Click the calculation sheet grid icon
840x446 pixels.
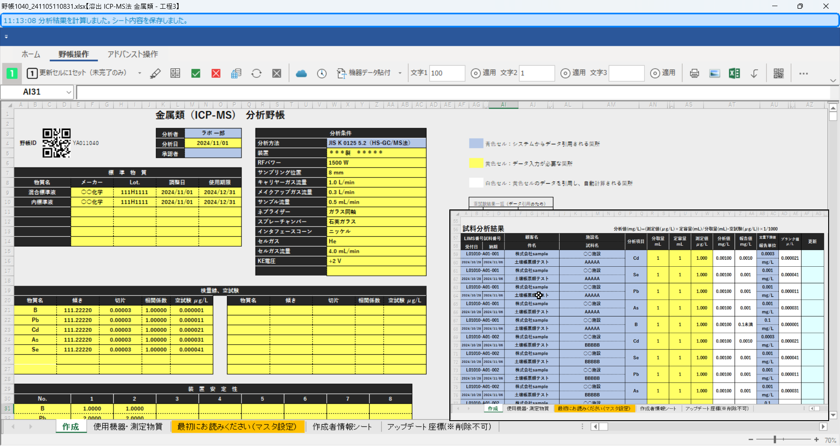pos(175,73)
